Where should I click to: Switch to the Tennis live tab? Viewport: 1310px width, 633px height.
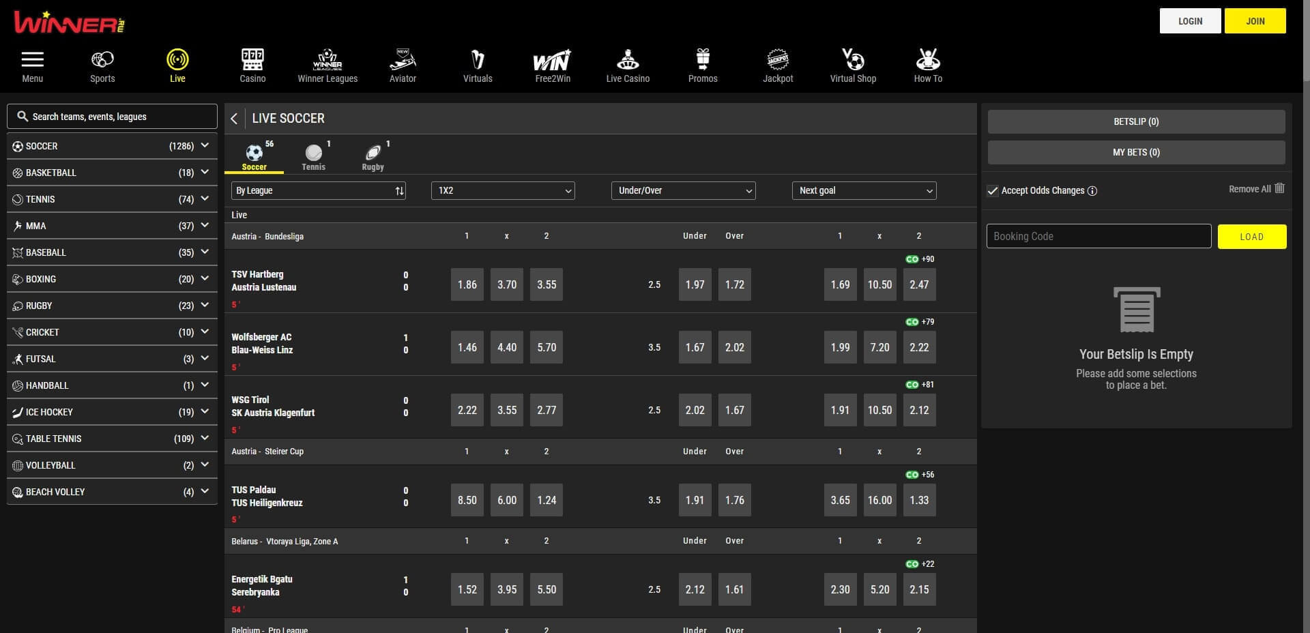[313, 156]
